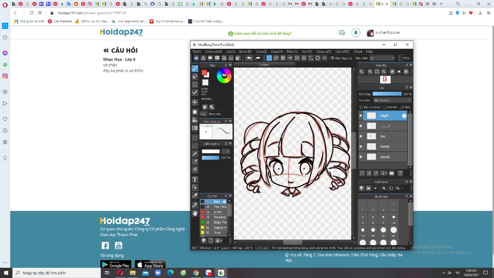The width and height of the screenshot is (494, 278).
Task: Click the cloud save toolbar icon
Action: tap(196, 58)
